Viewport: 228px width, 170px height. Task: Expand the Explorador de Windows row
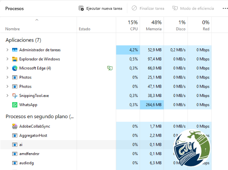pos(7,59)
